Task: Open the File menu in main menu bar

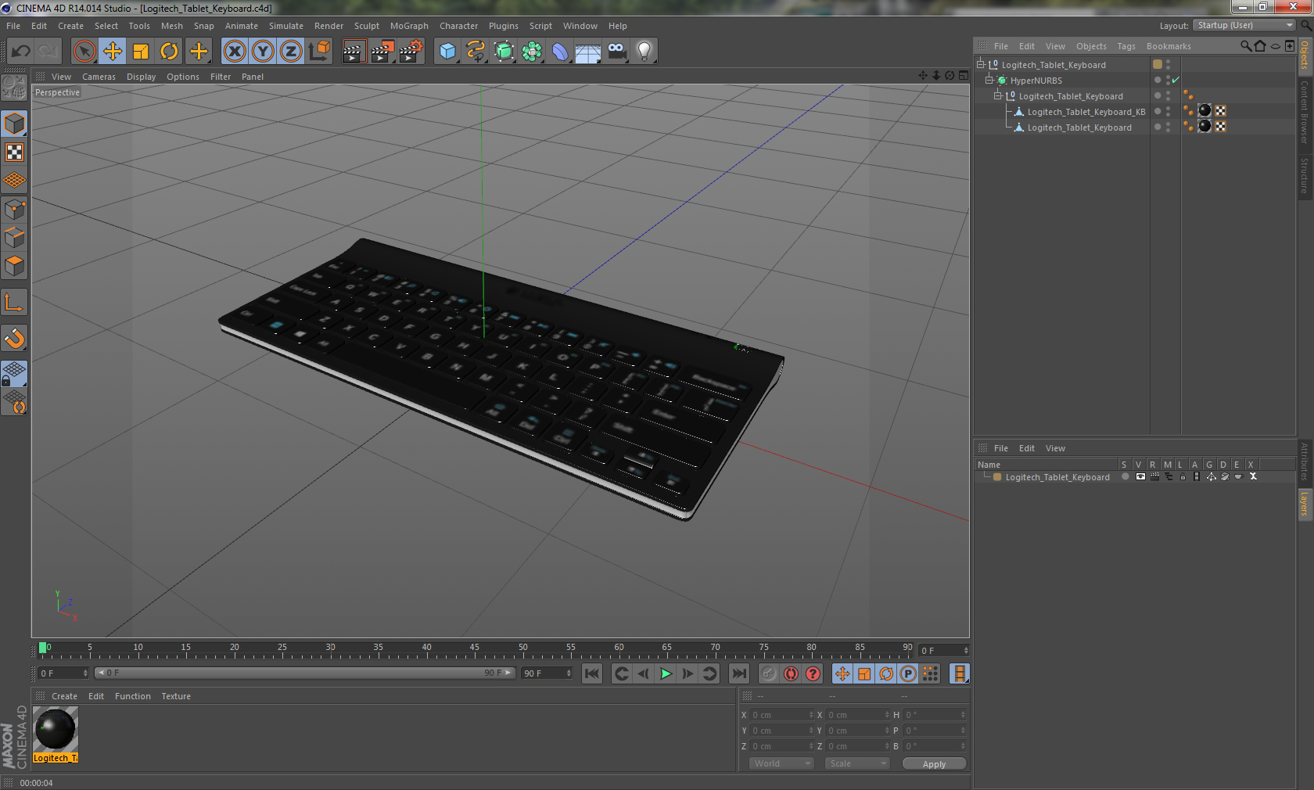Action: pos(13,26)
